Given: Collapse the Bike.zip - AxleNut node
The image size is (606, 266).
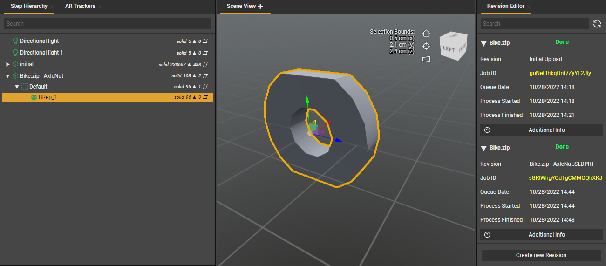Looking at the screenshot, I should pos(7,76).
